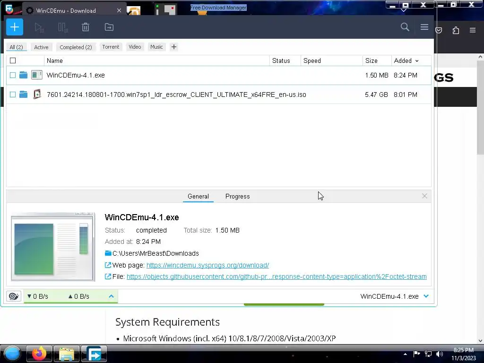Image resolution: width=484 pixels, height=363 pixels.
Task: Toggle snail mode speed limit icon
Action: 14,296
